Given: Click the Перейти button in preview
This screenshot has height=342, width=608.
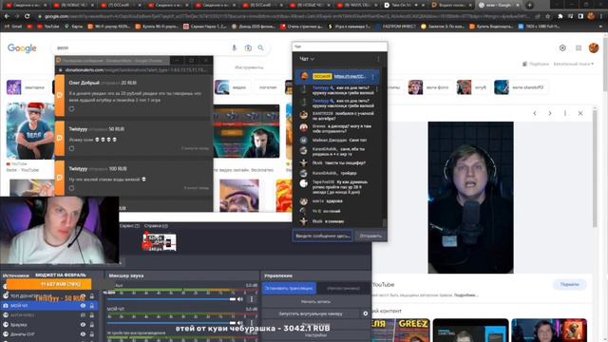Looking at the screenshot, I should 570,285.
